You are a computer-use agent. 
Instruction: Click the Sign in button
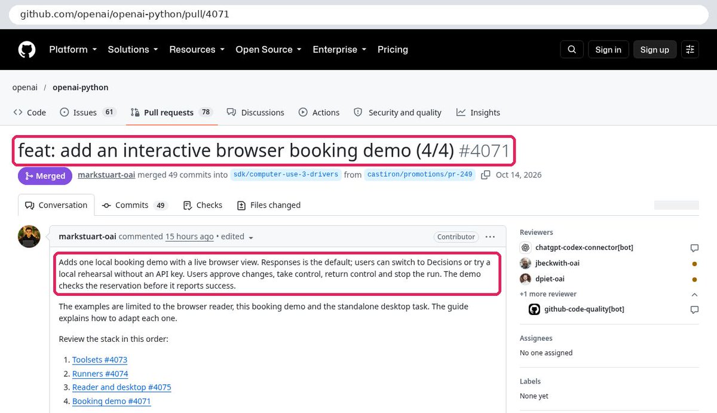pyautogui.click(x=608, y=50)
